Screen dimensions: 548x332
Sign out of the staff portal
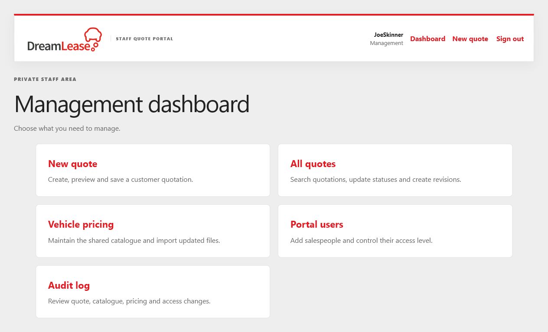point(510,39)
